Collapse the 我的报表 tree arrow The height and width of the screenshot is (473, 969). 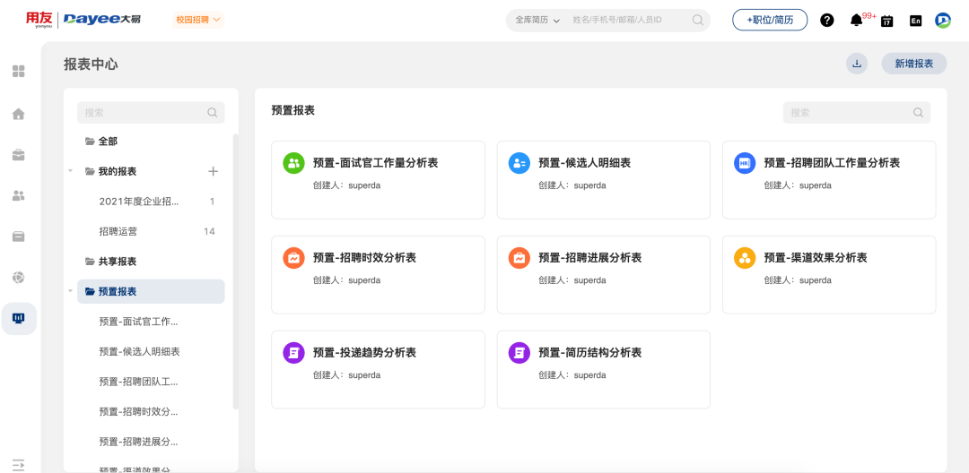tap(71, 171)
